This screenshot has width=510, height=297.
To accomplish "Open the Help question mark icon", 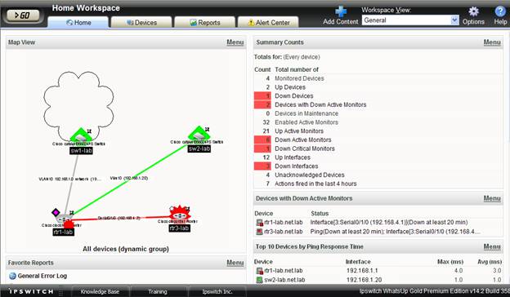I will pyautogui.click(x=500, y=11).
